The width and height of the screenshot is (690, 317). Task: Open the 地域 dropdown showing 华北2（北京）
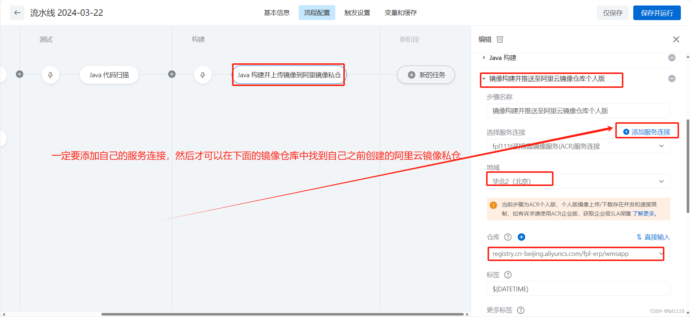coord(578,181)
